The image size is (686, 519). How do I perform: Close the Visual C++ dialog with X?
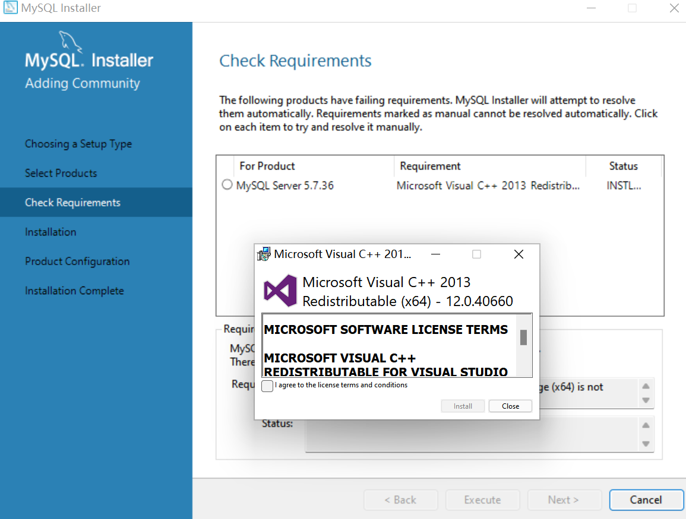point(519,254)
